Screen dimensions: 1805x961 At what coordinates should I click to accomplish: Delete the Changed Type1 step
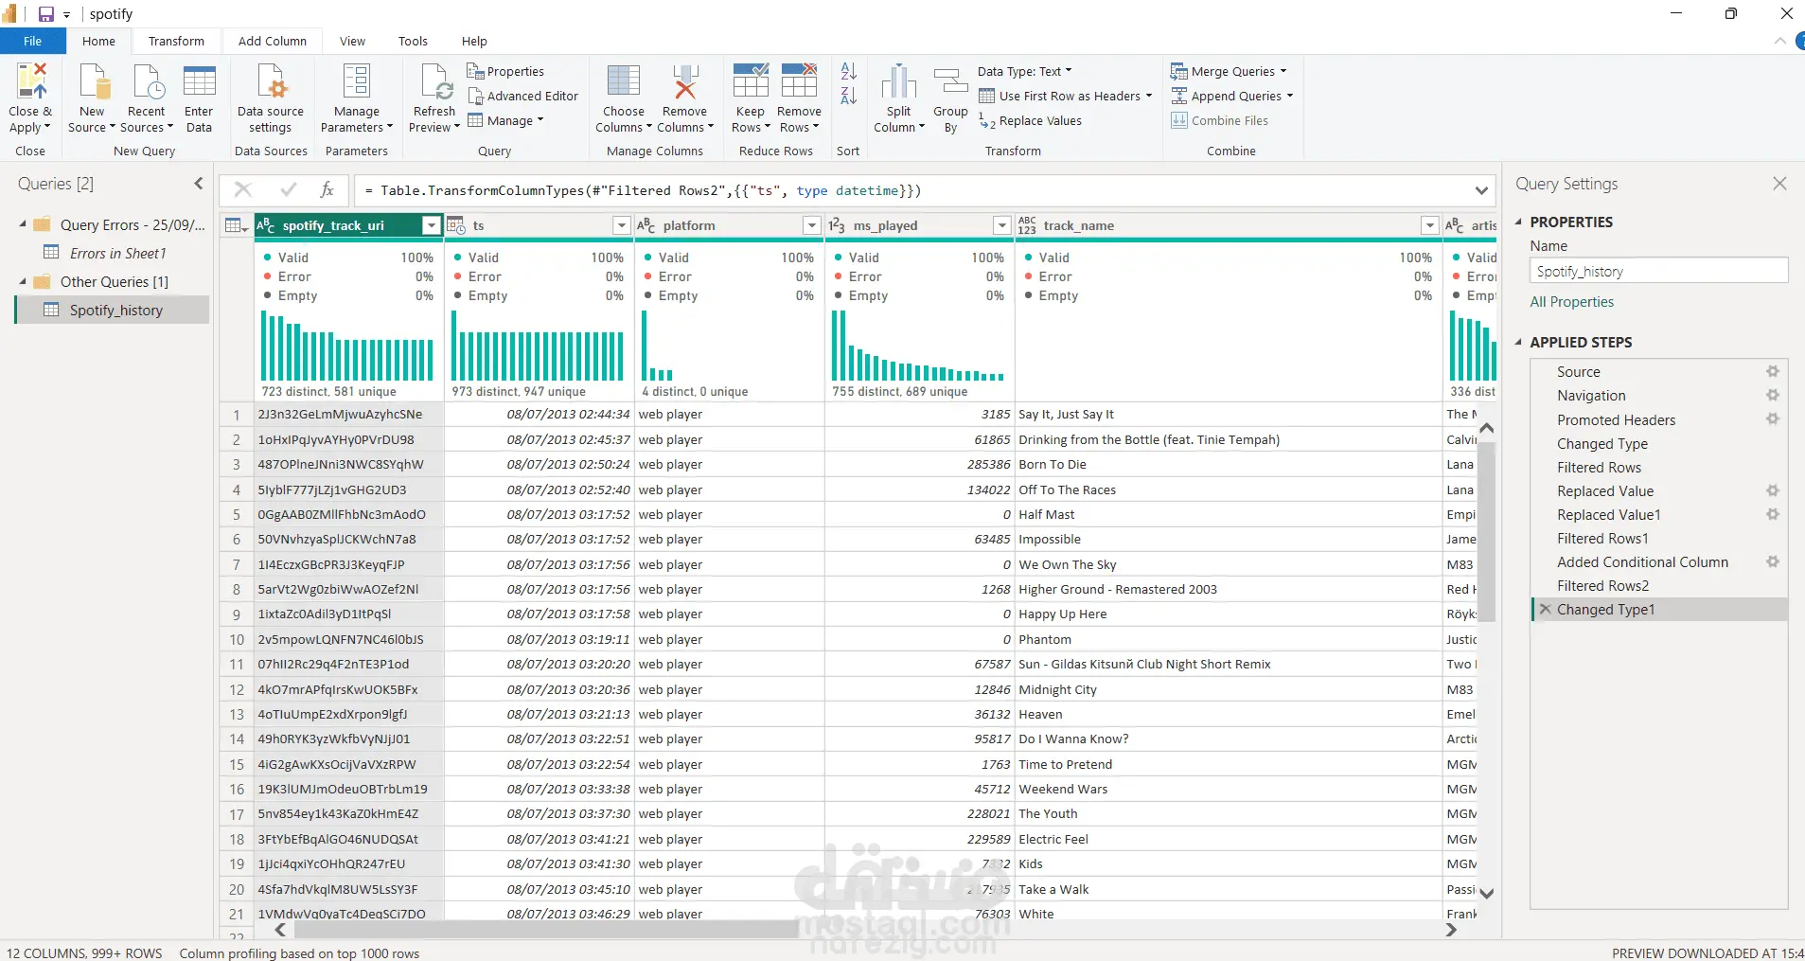(1546, 610)
